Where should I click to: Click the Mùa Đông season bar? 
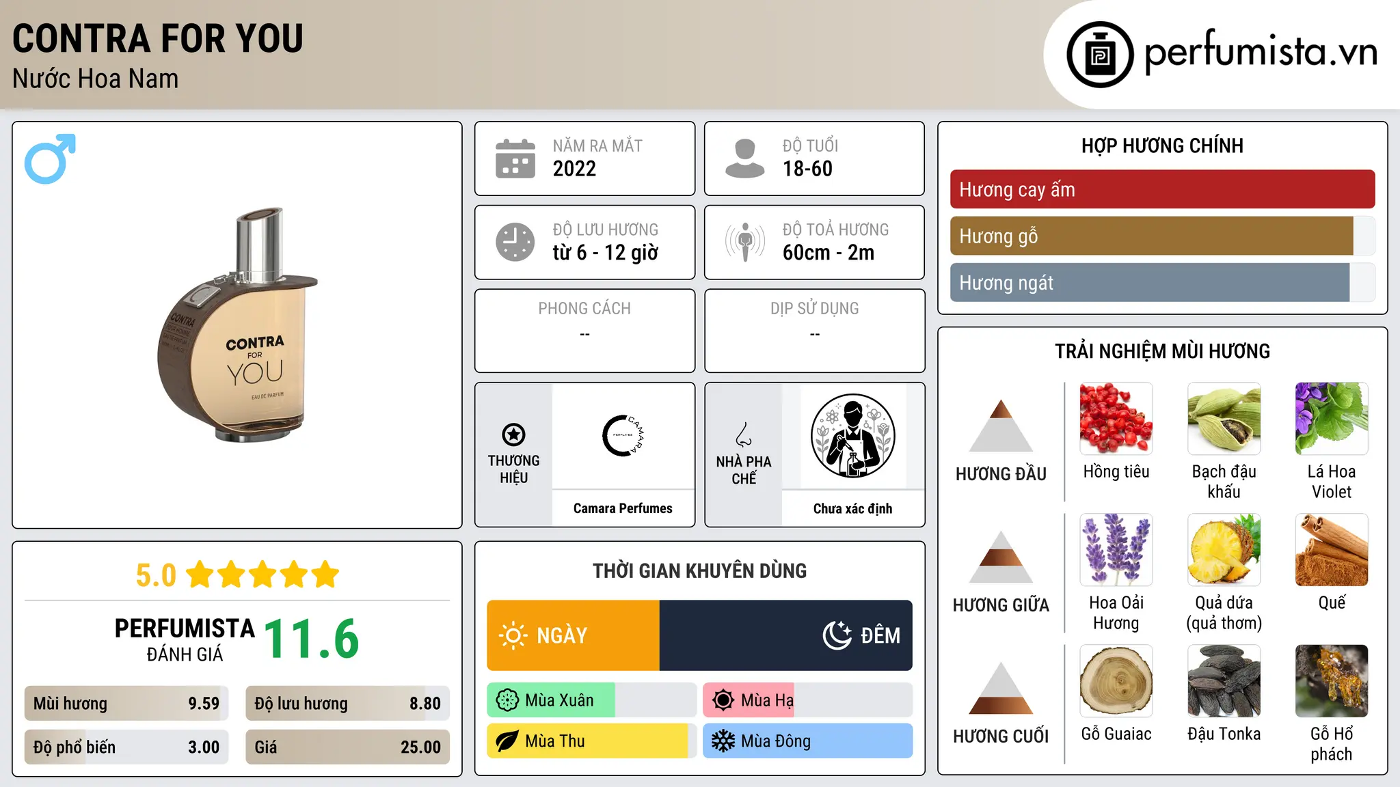(807, 741)
